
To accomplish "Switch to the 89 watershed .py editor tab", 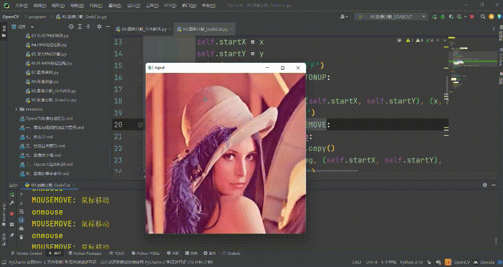I will (x=144, y=29).
